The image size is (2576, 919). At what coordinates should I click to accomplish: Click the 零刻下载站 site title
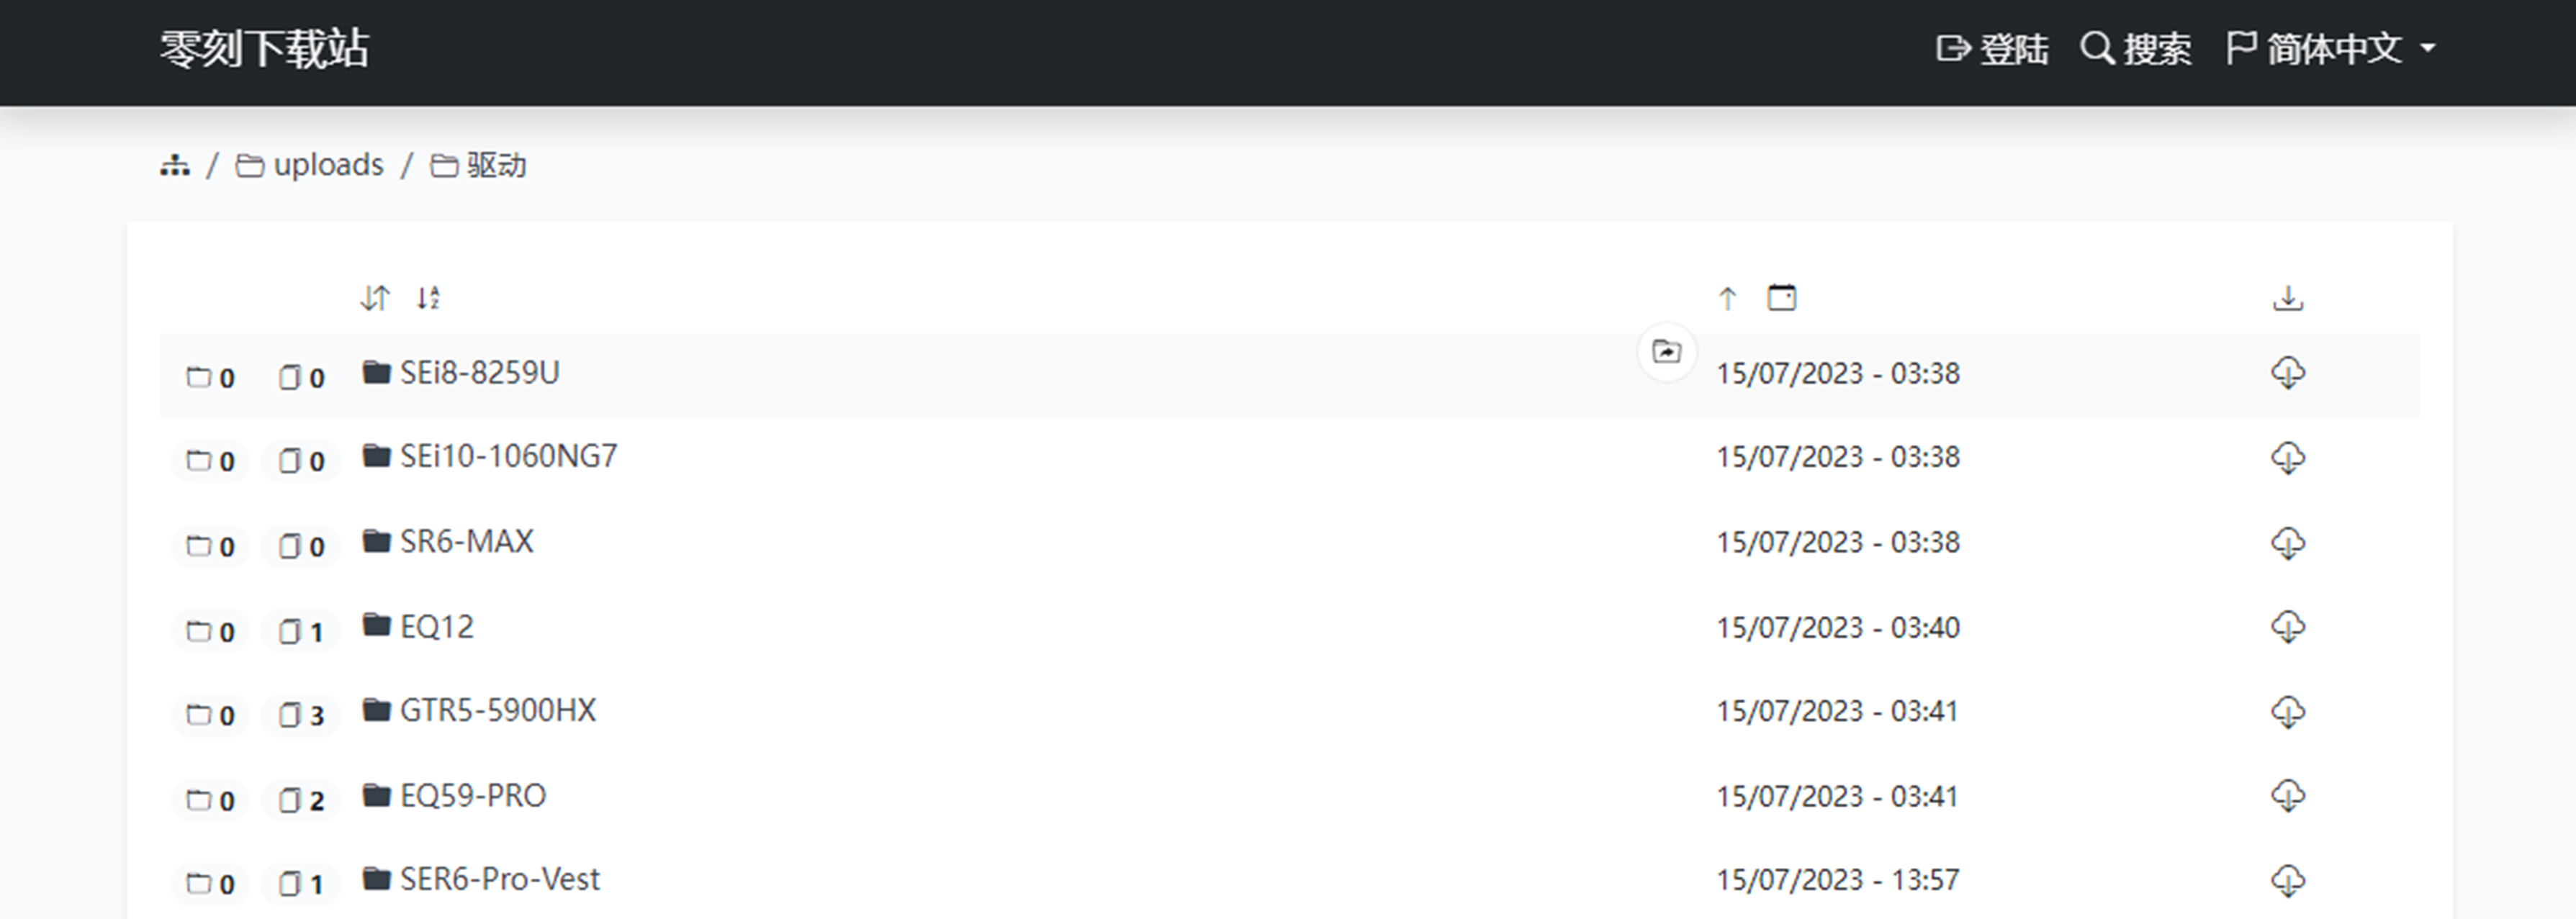(x=264, y=48)
